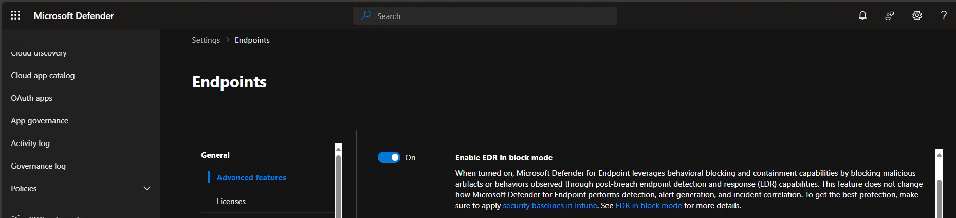This screenshot has height=218, width=956.
Task: Collapse the navigation hamburger menu
Action: 16,41
